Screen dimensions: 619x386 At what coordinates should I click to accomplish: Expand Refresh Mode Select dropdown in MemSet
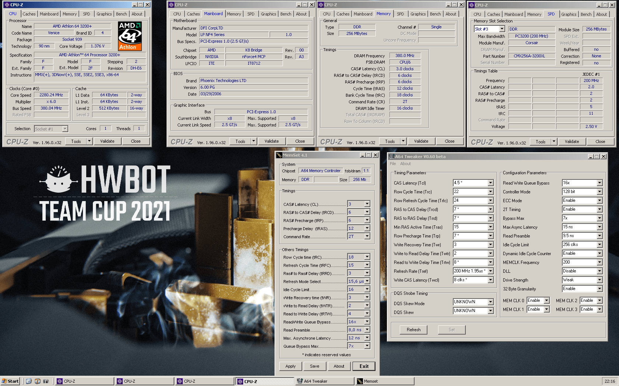(x=367, y=281)
